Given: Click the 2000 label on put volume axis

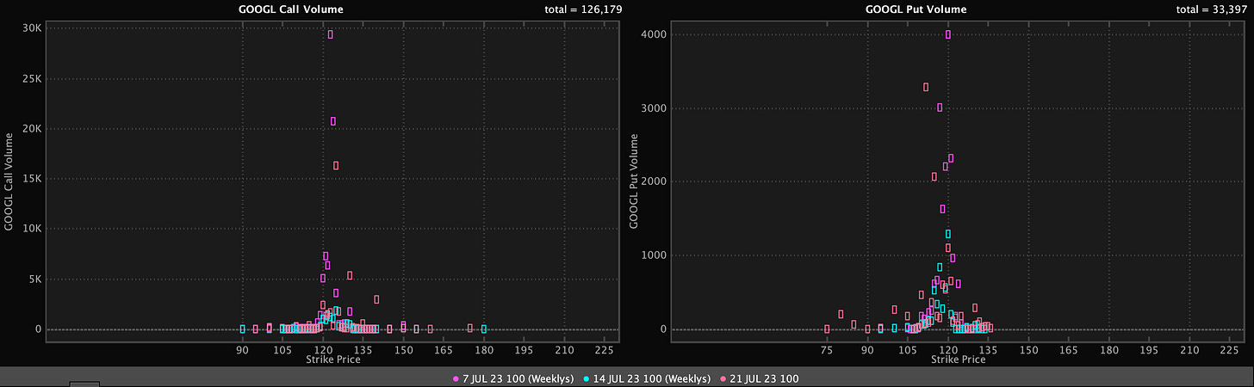Looking at the screenshot, I should (653, 181).
